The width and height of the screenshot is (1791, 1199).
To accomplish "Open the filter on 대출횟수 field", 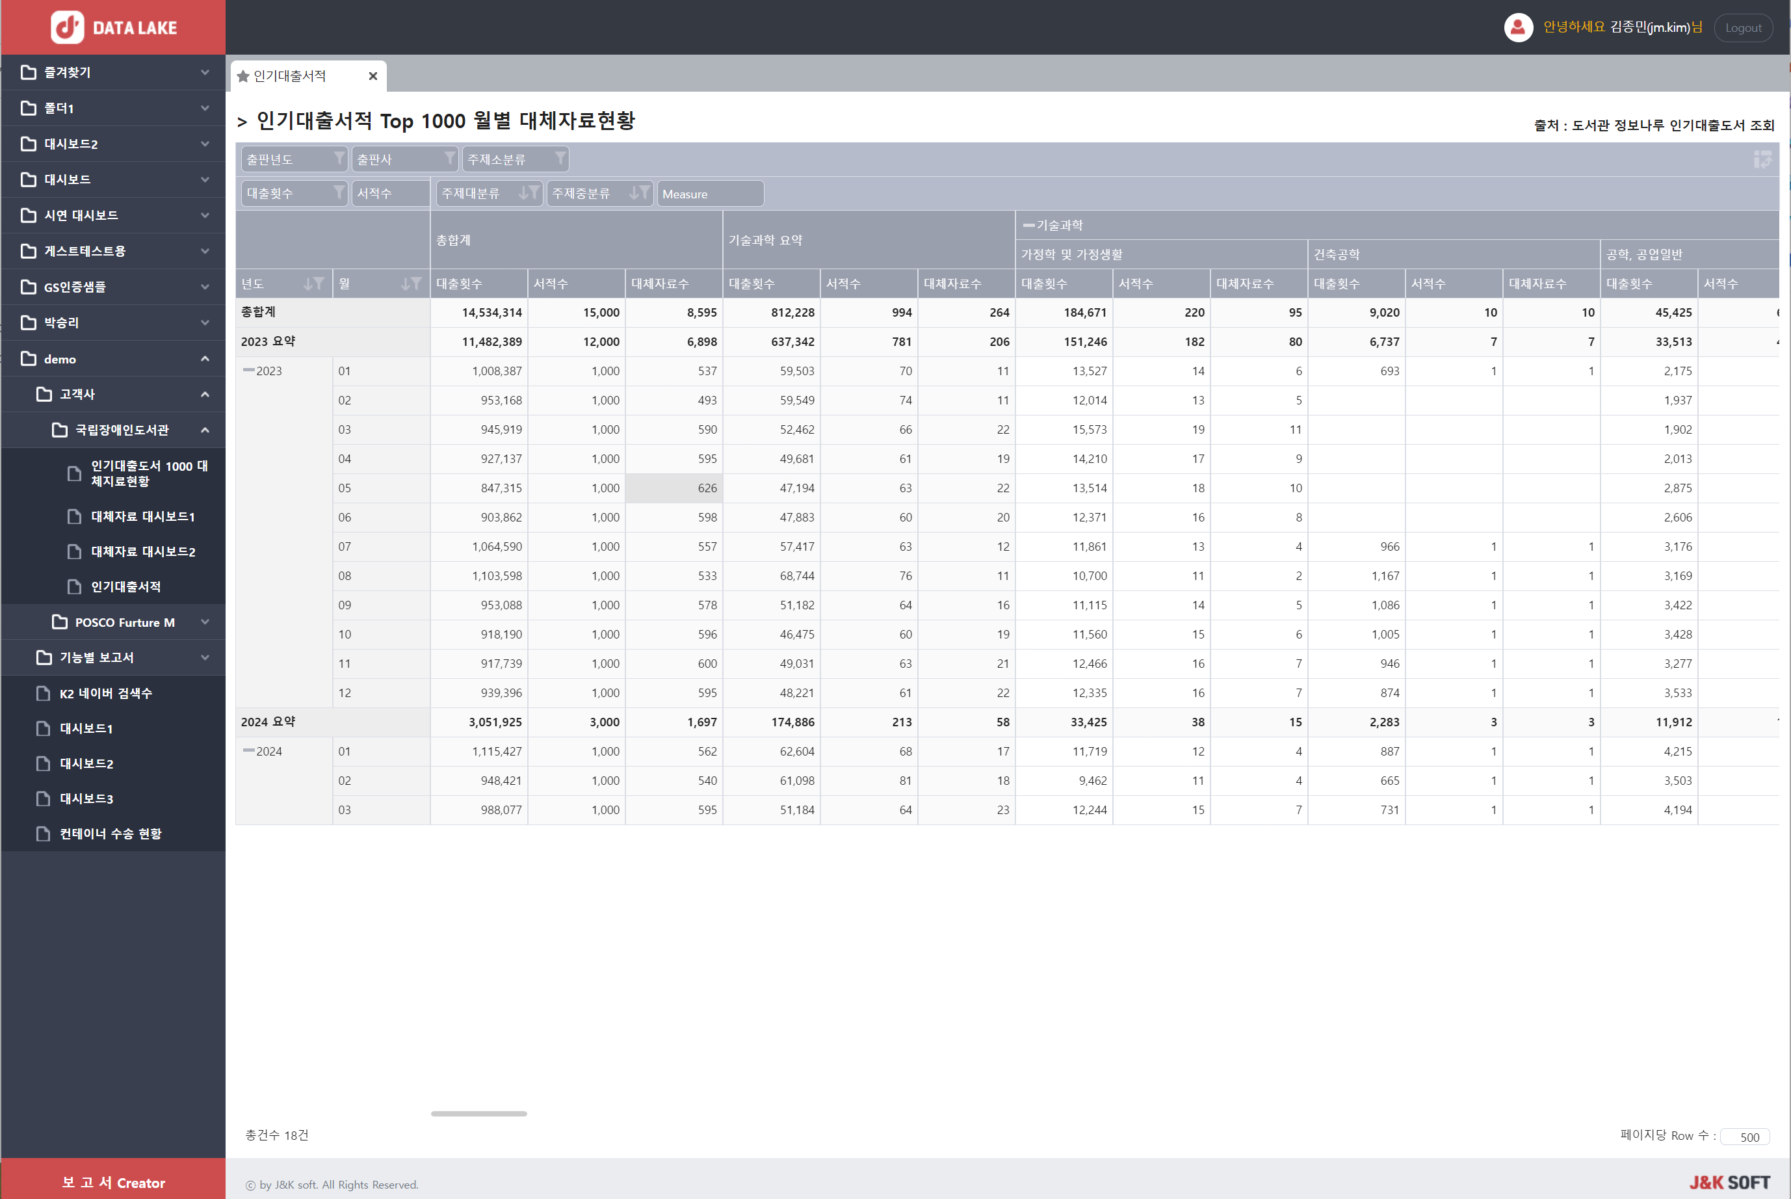I will tap(339, 192).
